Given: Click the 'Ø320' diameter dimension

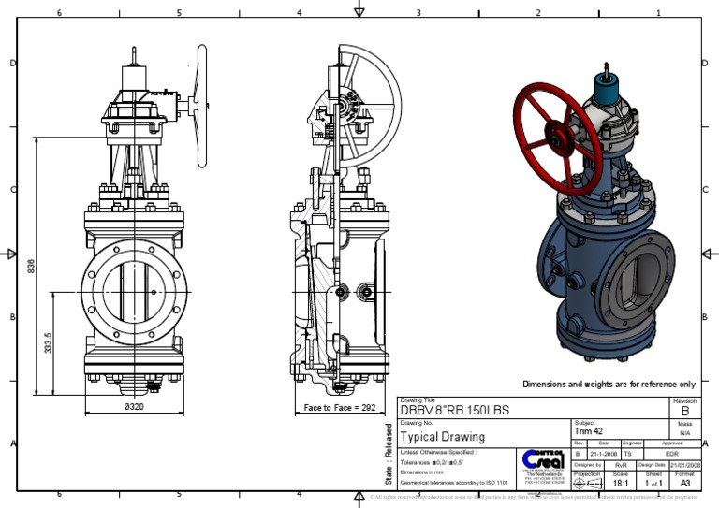Looking at the screenshot, I should (134, 406).
